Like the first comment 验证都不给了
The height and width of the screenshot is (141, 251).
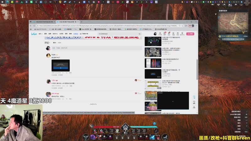pyautogui.click(x=63, y=73)
